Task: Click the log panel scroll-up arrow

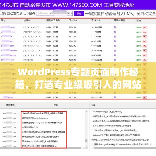Action: [86, 112]
